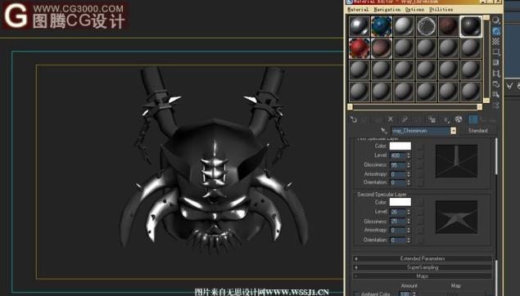The image size is (520, 296).
Task: Click the Reset Map/Mtl X icon
Action: point(391,119)
